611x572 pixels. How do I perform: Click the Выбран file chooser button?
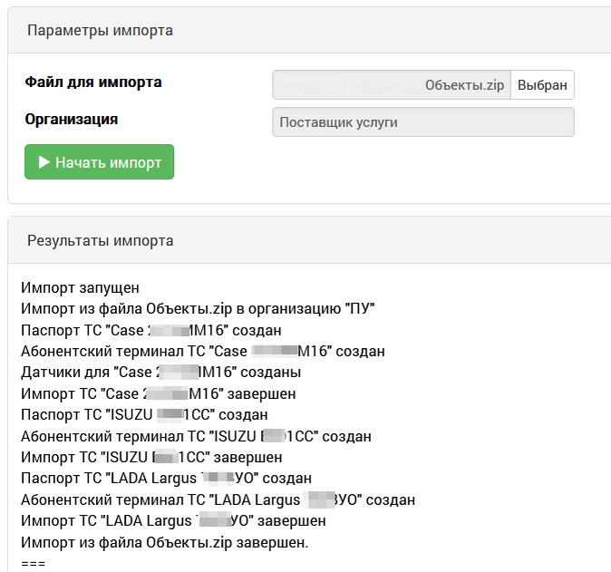click(x=542, y=85)
